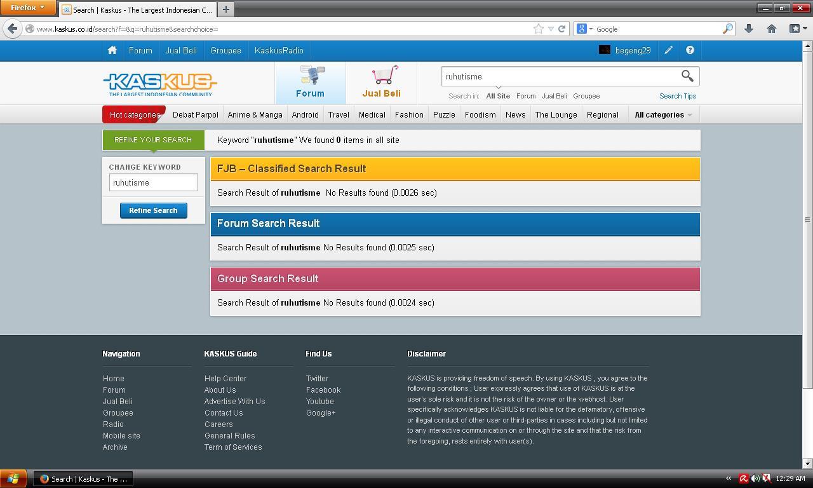Open Help Center footer link
The image size is (813, 488).
[x=225, y=379]
